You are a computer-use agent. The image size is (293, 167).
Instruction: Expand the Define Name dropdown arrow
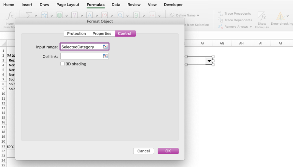pos(198,15)
